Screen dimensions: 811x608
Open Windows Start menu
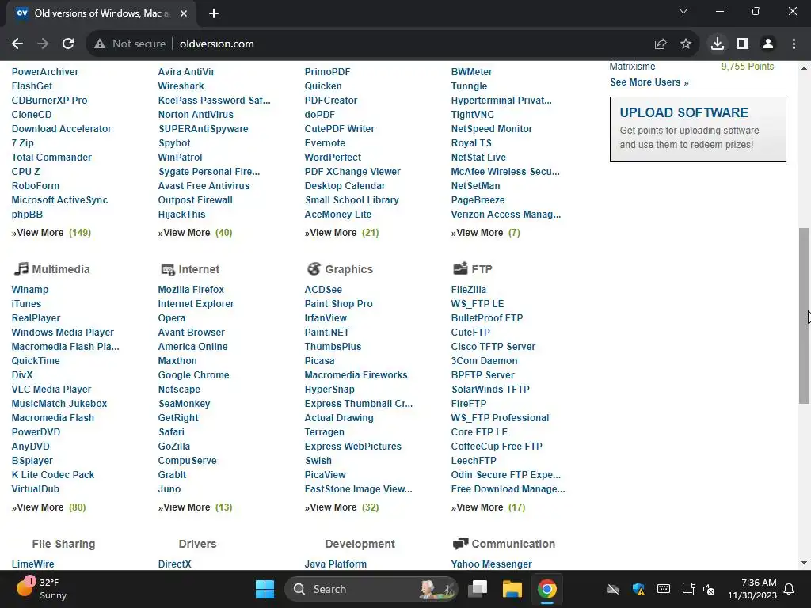[265, 589]
